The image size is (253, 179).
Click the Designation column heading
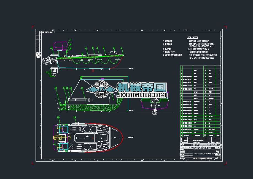tap(197, 135)
